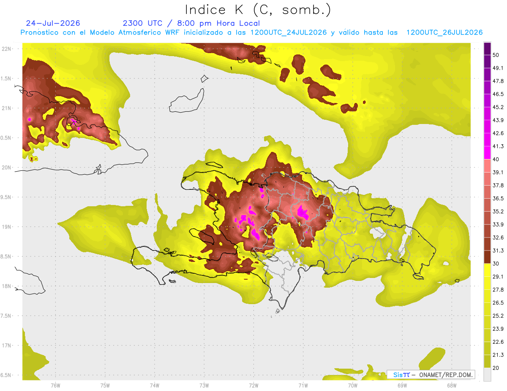The image size is (507, 391).
Task: Pick the gray swatch below 20
Action: (487, 374)
